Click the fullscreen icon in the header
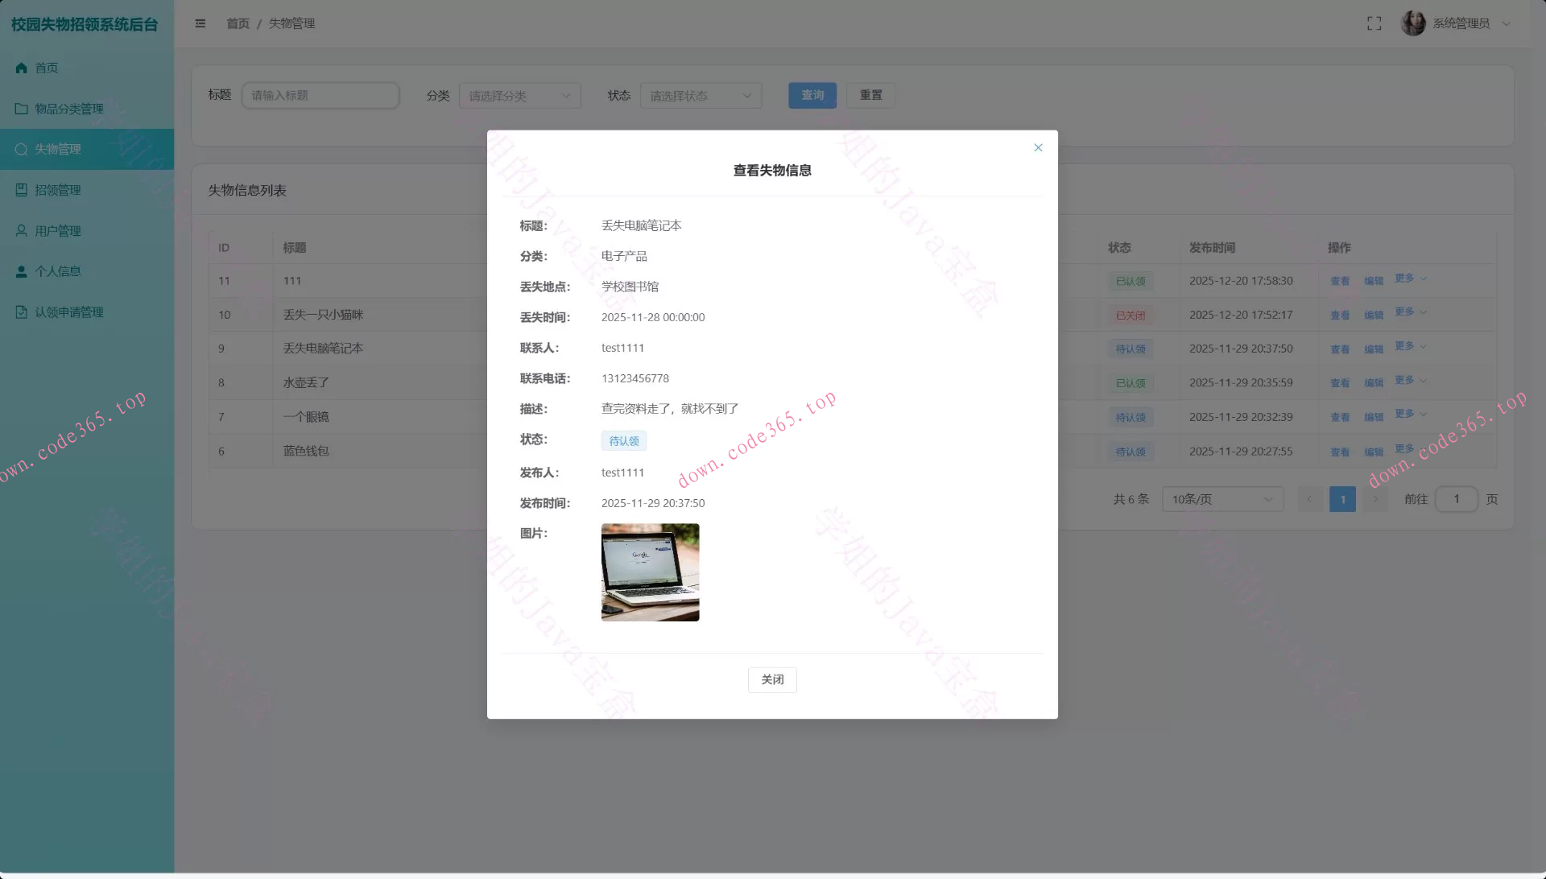The width and height of the screenshot is (1546, 879). [1374, 23]
